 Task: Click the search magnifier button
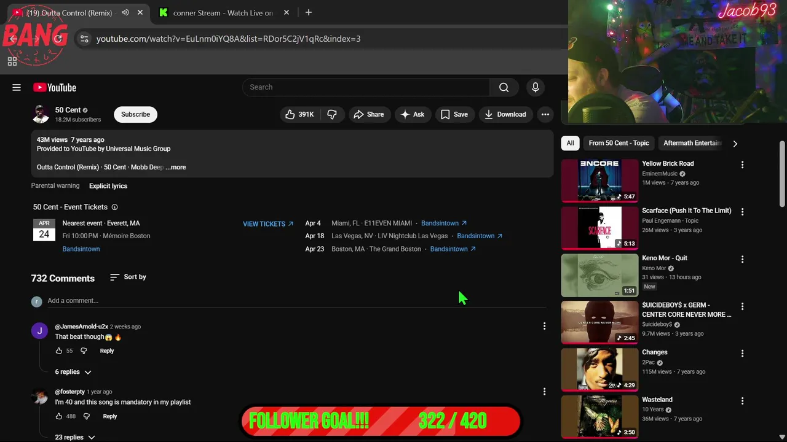(x=504, y=87)
